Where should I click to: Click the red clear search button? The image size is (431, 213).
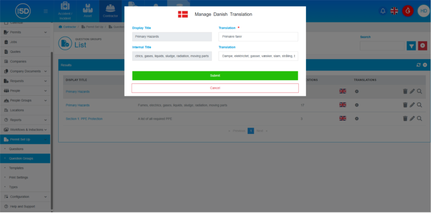422,46
